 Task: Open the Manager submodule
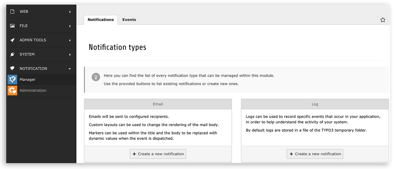point(41,79)
